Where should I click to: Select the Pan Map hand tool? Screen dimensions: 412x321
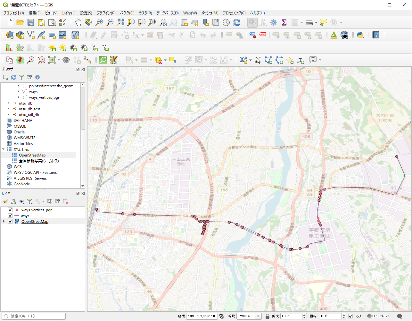(x=78, y=22)
